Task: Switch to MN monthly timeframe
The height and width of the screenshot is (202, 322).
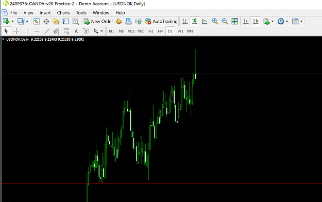Action: [x=190, y=31]
